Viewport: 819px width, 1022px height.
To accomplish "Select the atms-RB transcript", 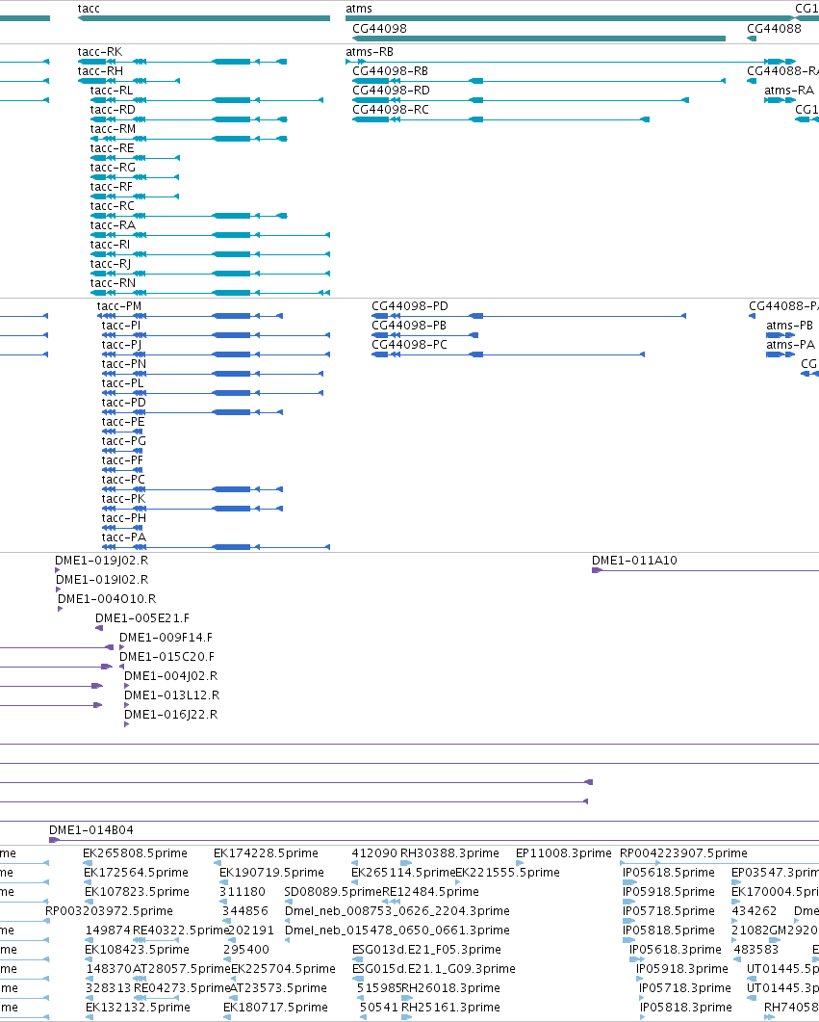I will point(570,62).
